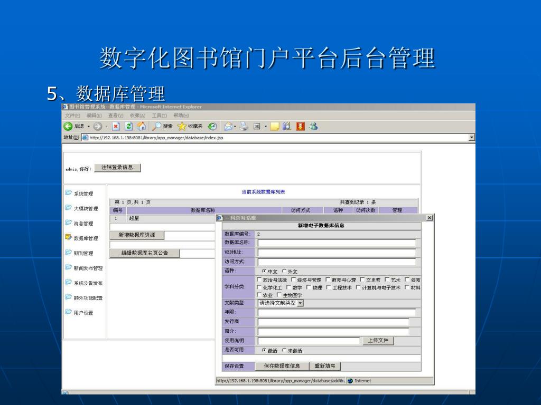
Task: Click the red download arrow toolbar icon
Action: coord(301,127)
